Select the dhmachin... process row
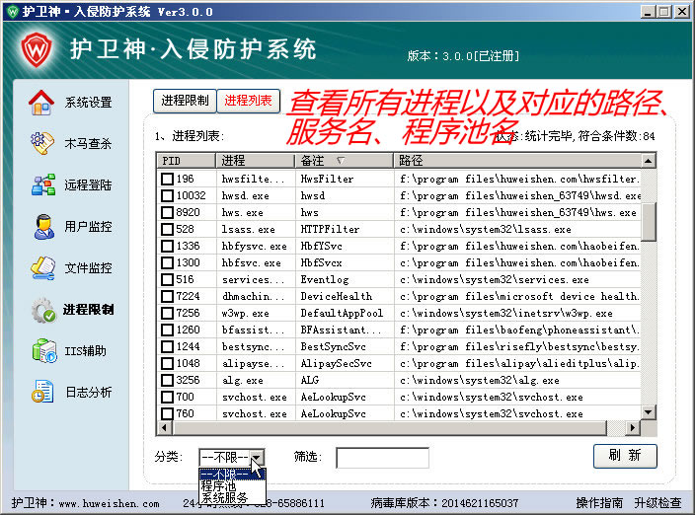This screenshot has width=695, height=515. coord(399,296)
